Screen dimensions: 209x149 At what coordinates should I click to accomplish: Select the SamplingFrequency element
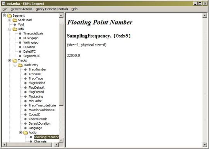point(46,137)
